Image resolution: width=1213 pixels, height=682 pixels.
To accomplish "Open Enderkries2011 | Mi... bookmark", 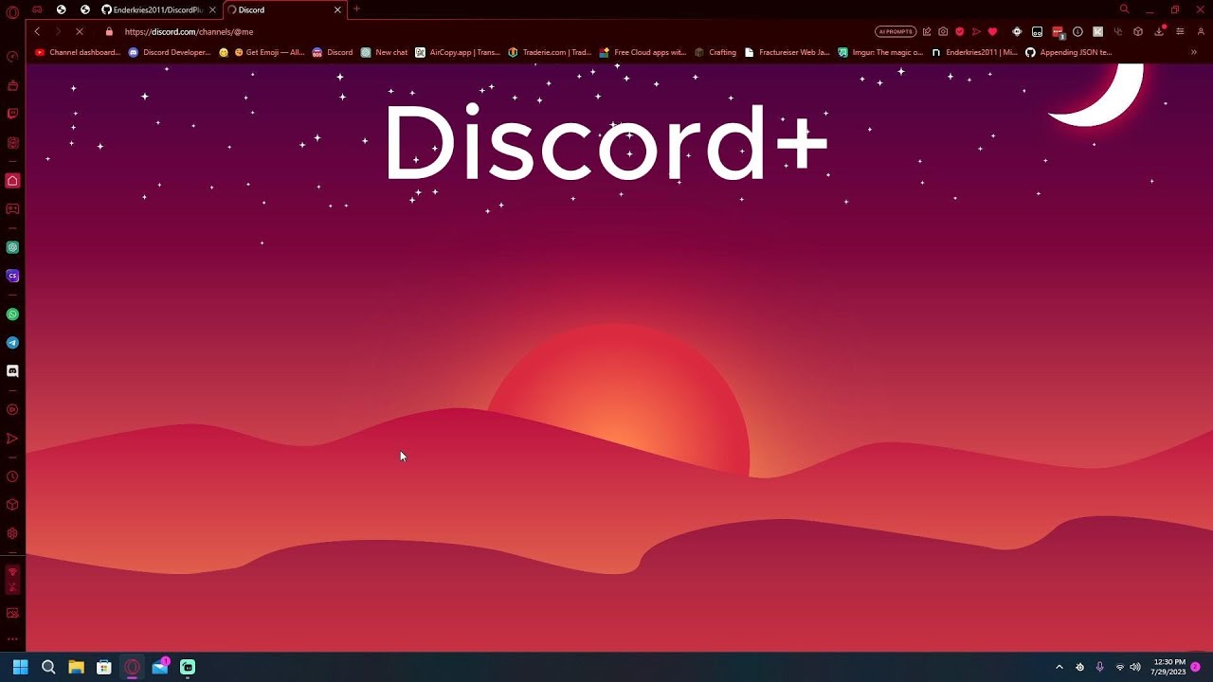I will coord(973,52).
